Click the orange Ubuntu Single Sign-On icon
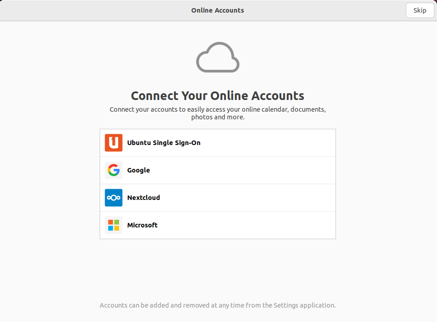This screenshot has height=322, width=437. (114, 143)
